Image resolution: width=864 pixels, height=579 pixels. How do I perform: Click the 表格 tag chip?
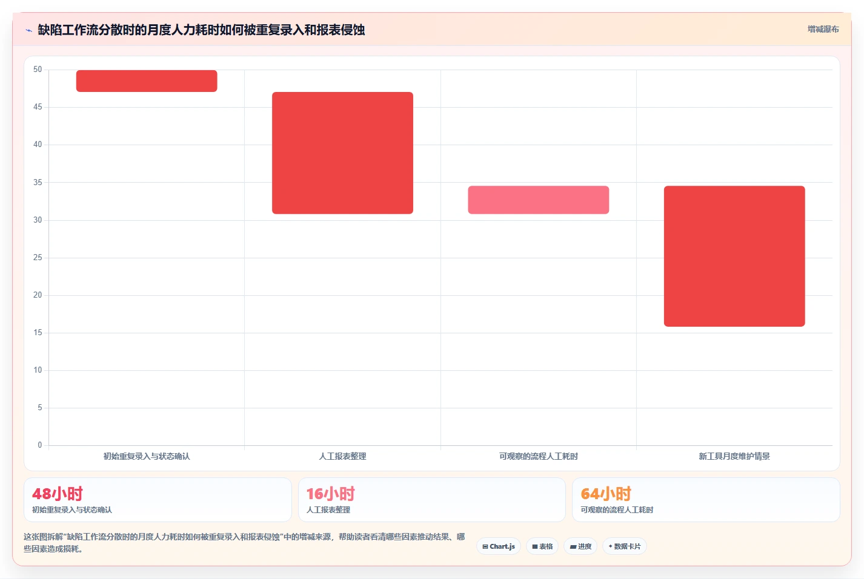[542, 546]
